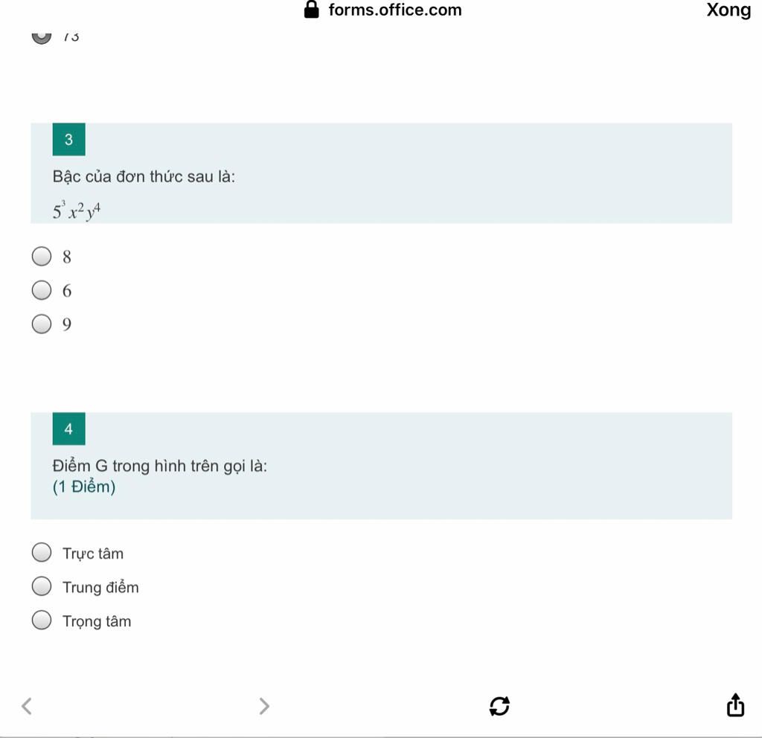Screen dimensions: 762x738
Task: Select answer 8 radio button
Action: click(42, 257)
